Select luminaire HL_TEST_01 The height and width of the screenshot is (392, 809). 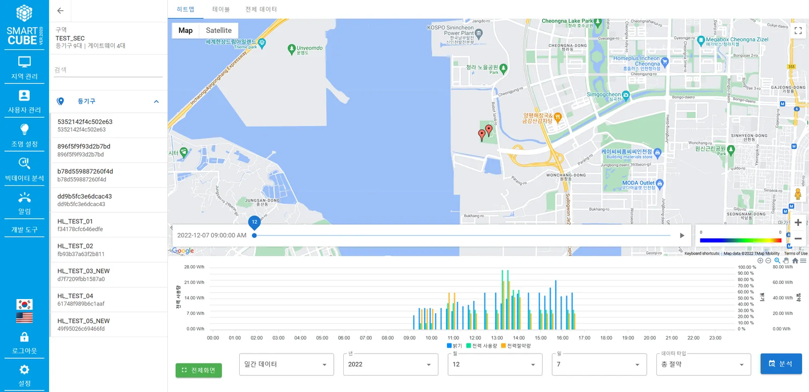[x=109, y=225]
